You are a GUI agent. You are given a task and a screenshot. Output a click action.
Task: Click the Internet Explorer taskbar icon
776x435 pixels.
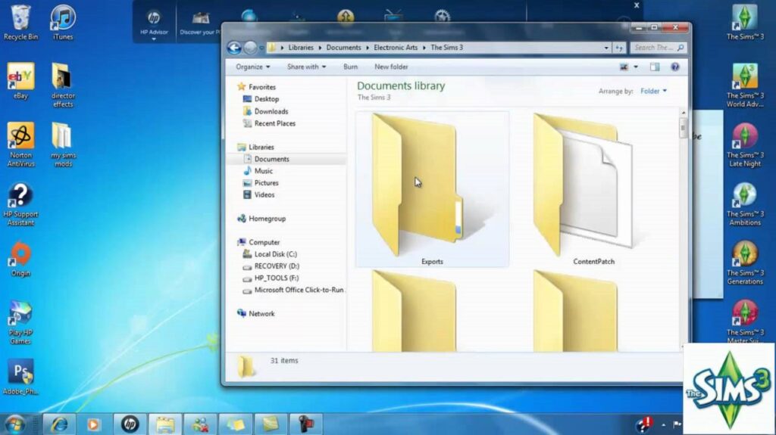(x=59, y=424)
